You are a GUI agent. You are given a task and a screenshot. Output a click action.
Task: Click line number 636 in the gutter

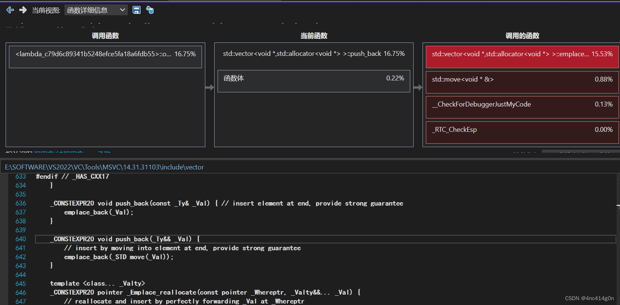(21, 203)
